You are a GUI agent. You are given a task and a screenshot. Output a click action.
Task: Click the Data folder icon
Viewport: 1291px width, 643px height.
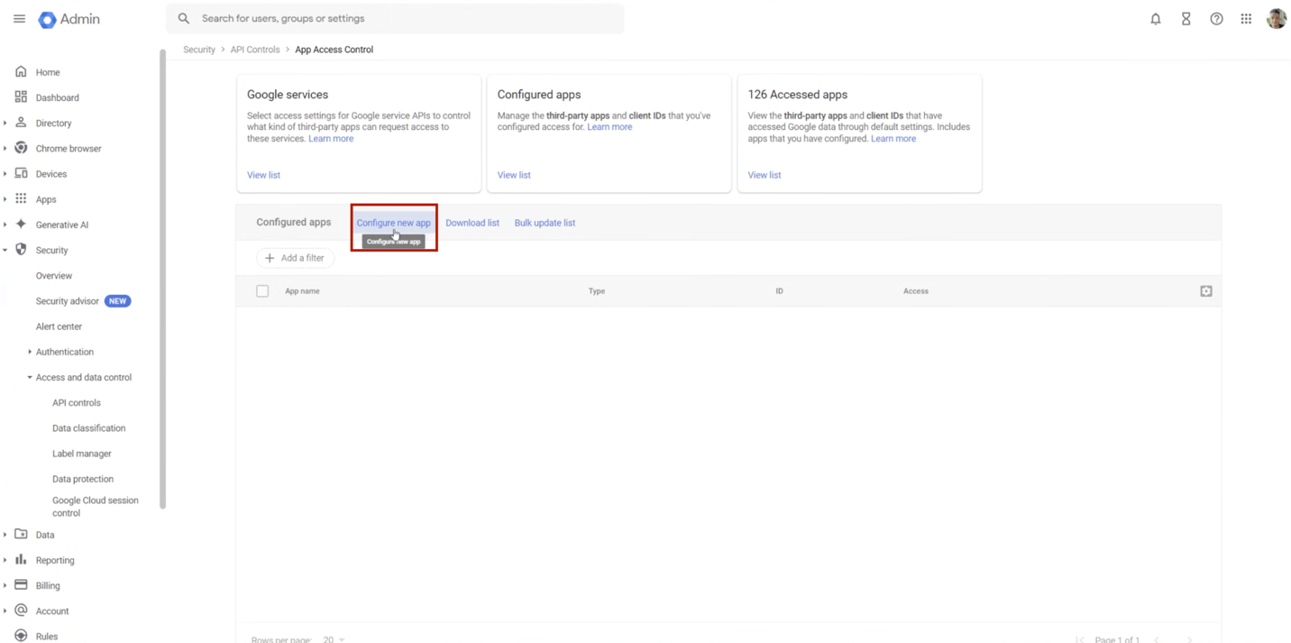click(x=21, y=534)
